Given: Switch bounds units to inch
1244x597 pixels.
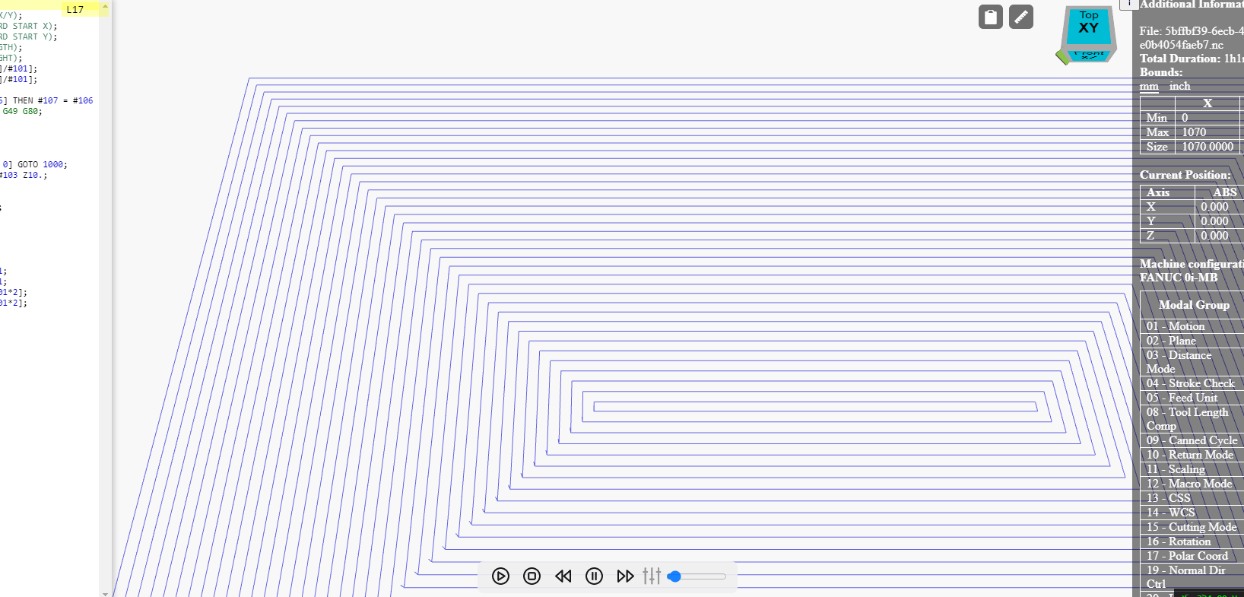Looking at the screenshot, I should (x=1179, y=86).
